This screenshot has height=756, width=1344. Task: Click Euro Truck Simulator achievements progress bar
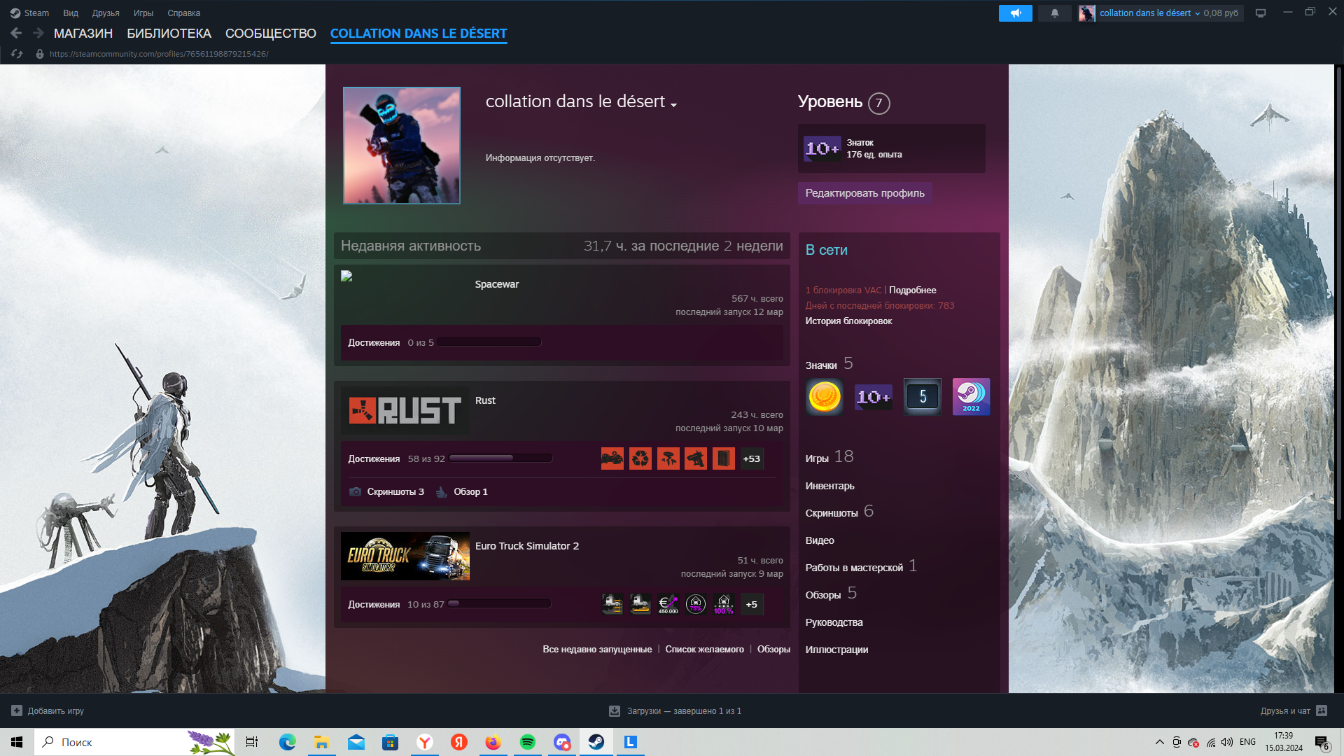pos(499,604)
